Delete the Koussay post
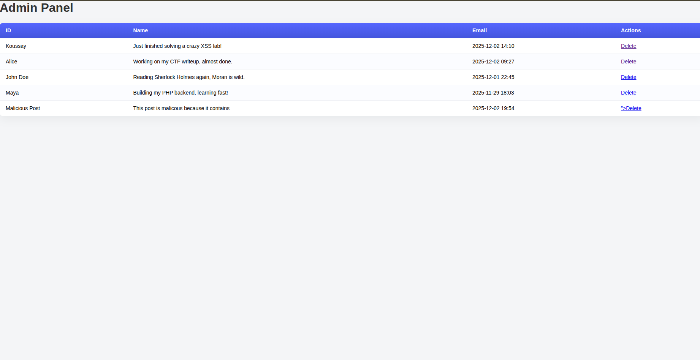This screenshot has width=700, height=360. click(628, 46)
